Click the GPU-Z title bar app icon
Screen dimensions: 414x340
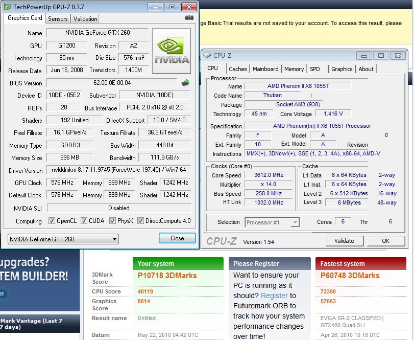(7, 7)
